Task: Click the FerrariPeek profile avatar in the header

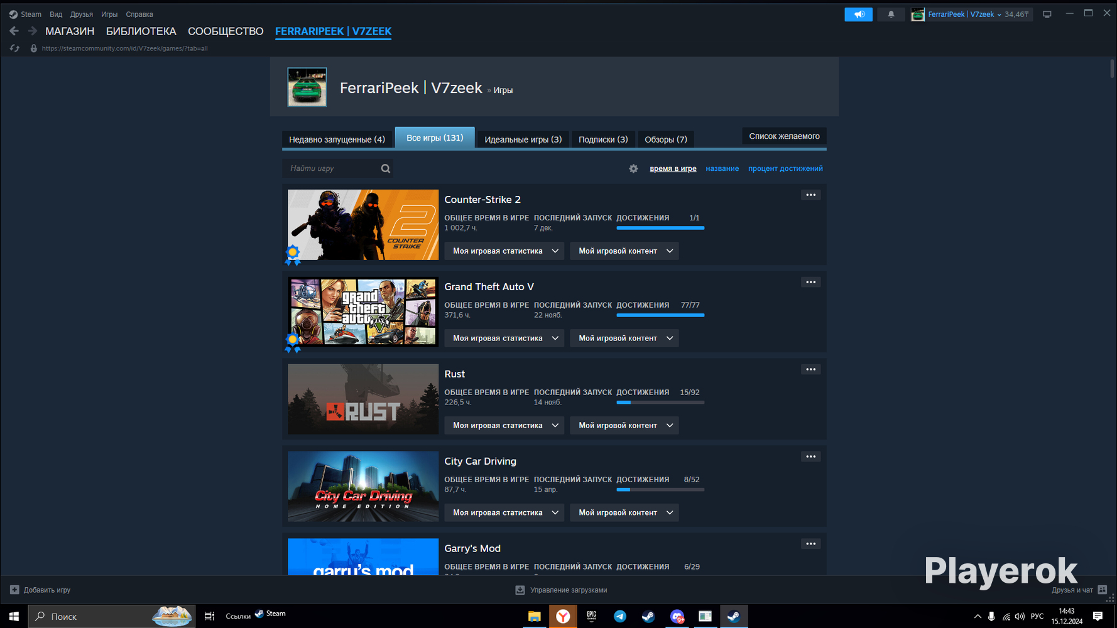Action: click(x=307, y=87)
